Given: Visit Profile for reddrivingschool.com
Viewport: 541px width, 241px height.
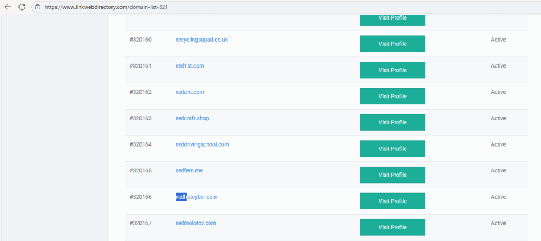Looking at the screenshot, I should pyautogui.click(x=393, y=148).
